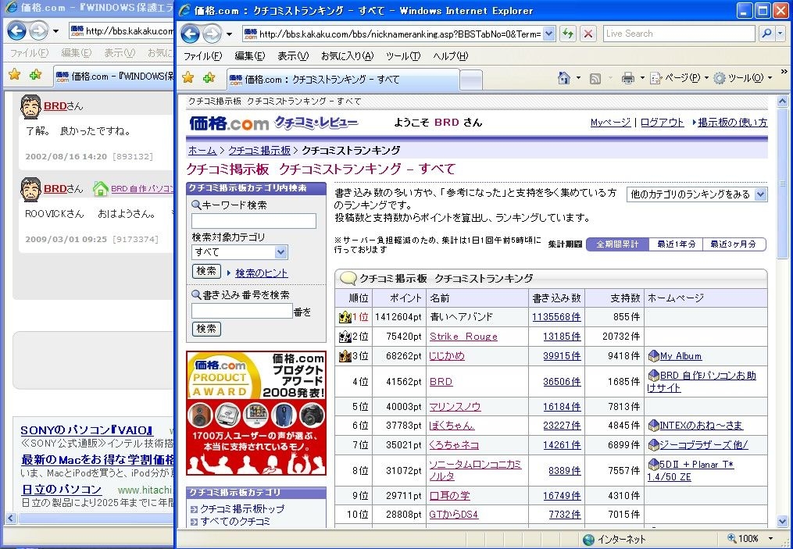
Task: Click the ログアウト link
Action: coord(662,123)
